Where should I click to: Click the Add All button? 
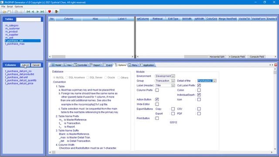pos(25,65)
